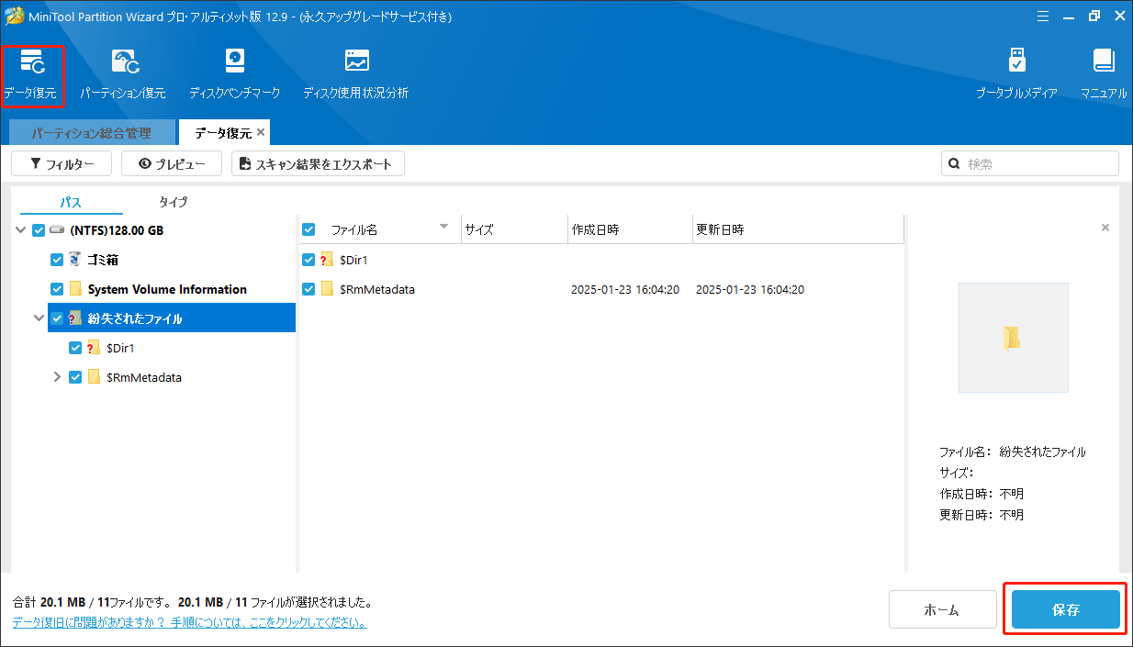Click the $Dir1 icon in the tree
Image resolution: width=1133 pixels, height=647 pixels.
tap(94, 348)
